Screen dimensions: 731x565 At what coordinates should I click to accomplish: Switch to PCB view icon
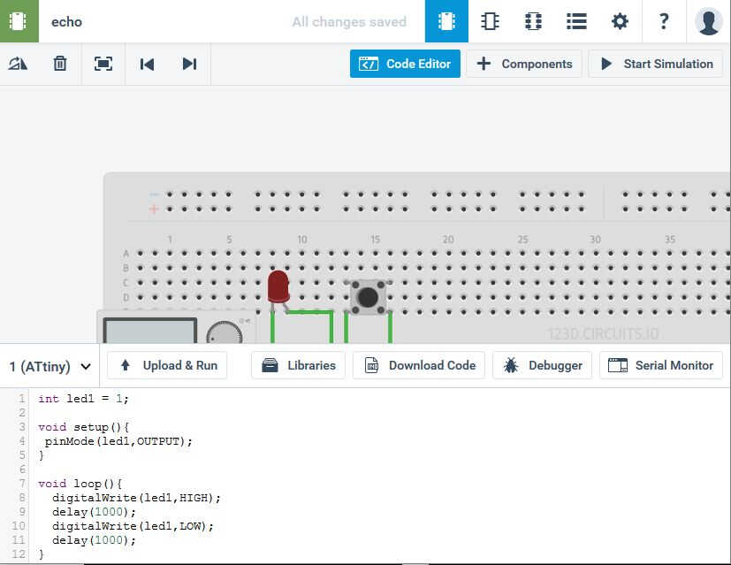point(533,21)
